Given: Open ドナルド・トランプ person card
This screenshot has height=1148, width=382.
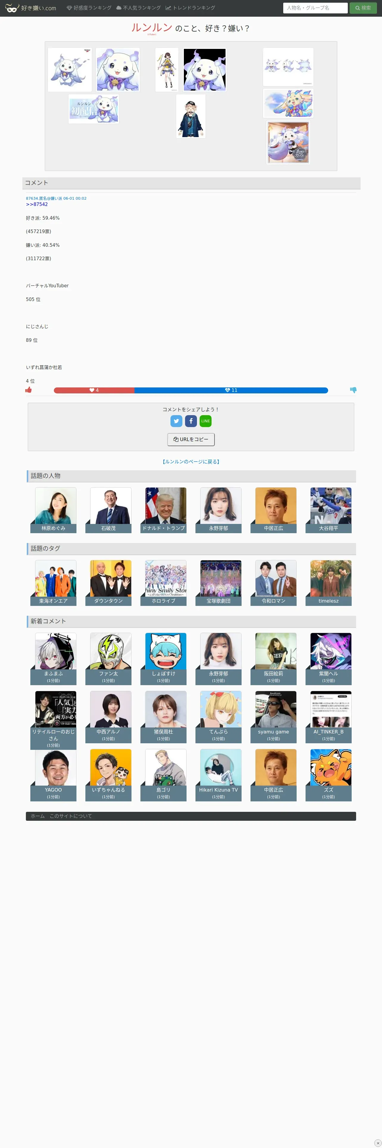Looking at the screenshot, I should click(164, 510).
